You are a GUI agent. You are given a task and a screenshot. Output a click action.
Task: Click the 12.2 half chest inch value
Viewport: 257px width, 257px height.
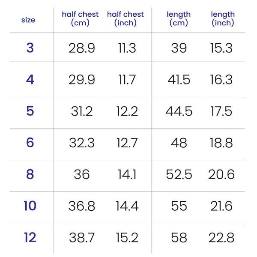pyautogui.click(x=127, y=111)
